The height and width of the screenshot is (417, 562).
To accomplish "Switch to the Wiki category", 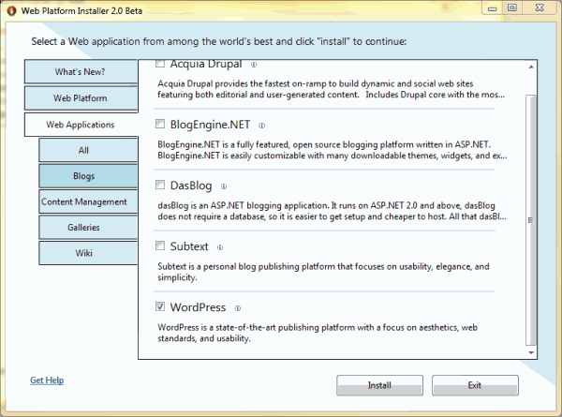I will [x=88, y=253].
